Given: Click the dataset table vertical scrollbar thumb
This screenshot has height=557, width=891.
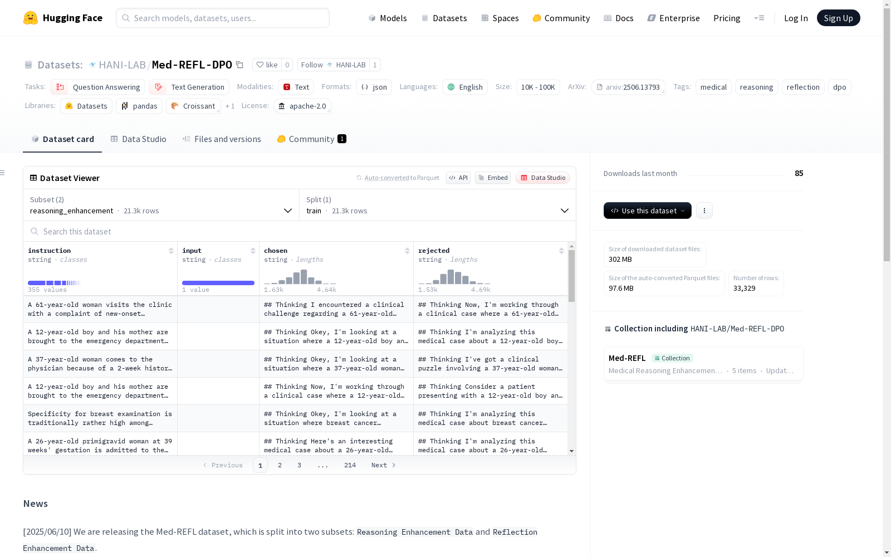Looking at the screenshot, I should click(571, 276).
